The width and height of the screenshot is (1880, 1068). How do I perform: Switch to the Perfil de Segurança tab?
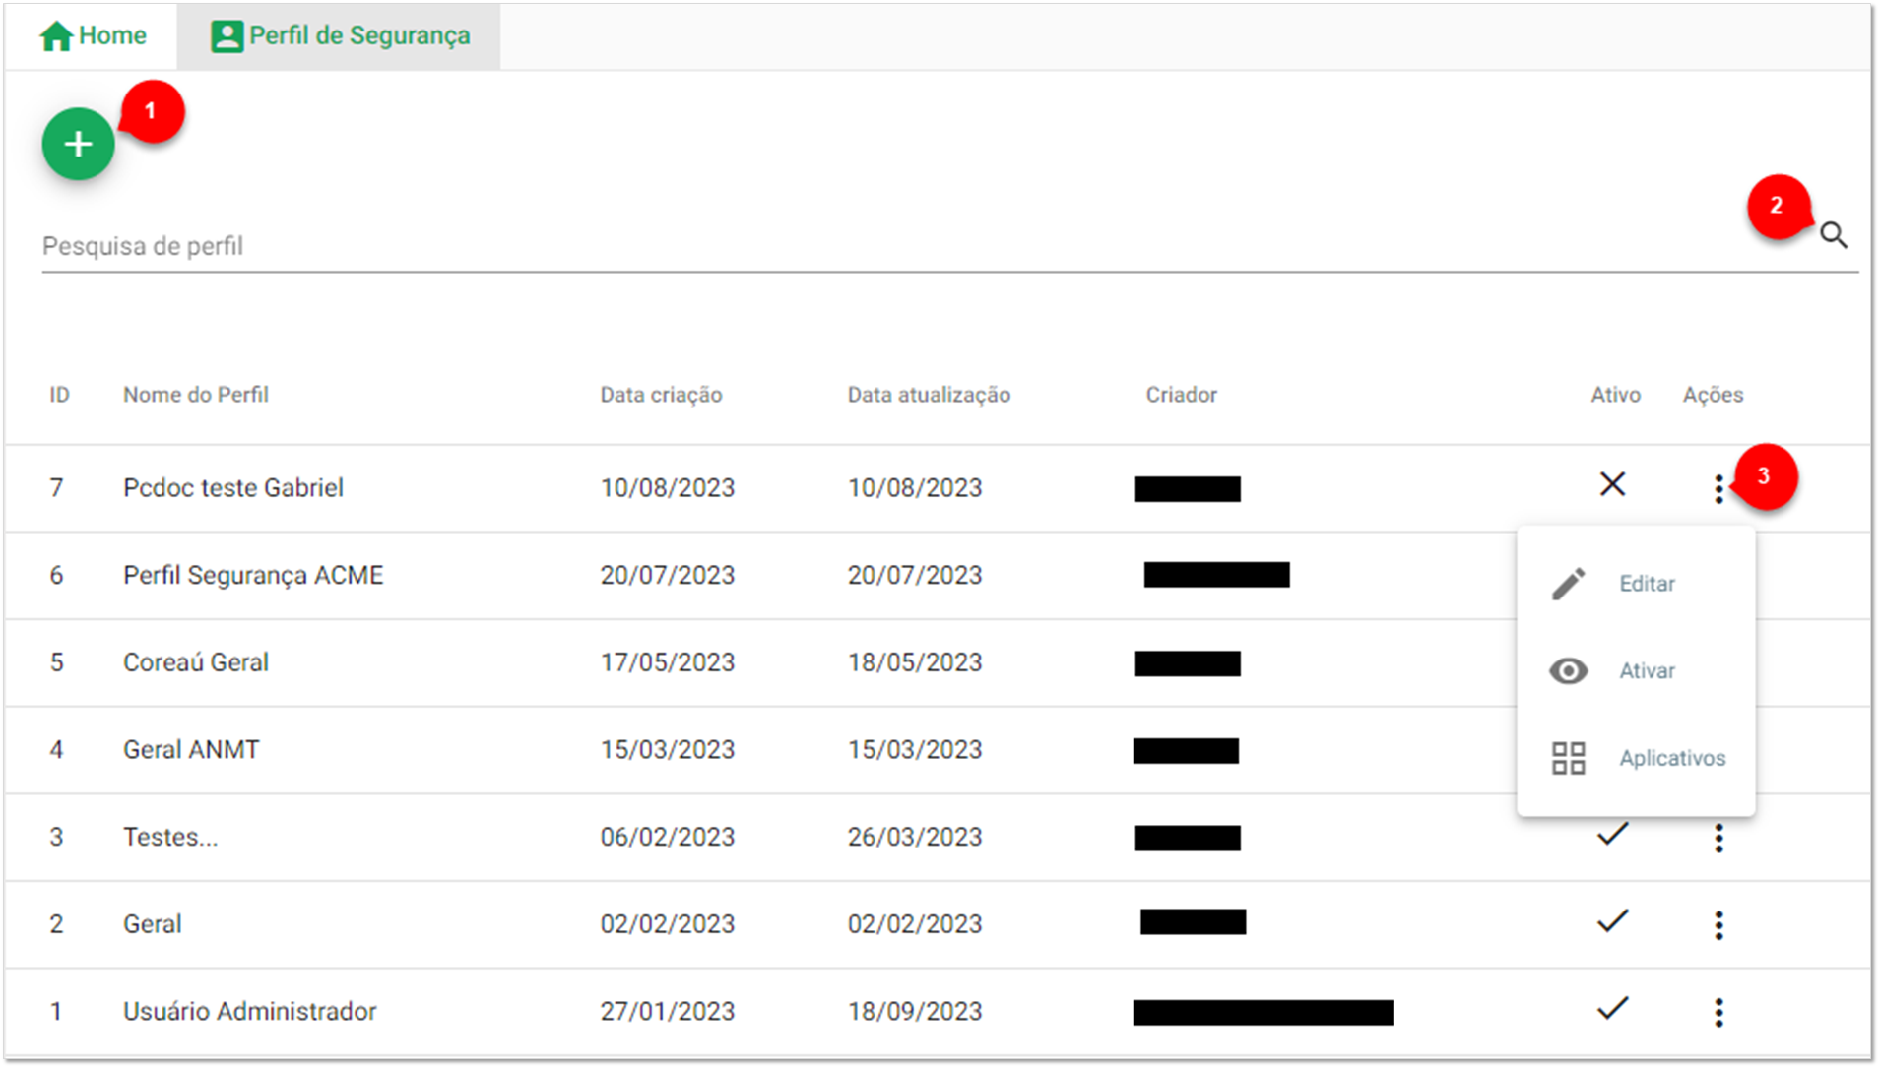[x=340, y=36]
